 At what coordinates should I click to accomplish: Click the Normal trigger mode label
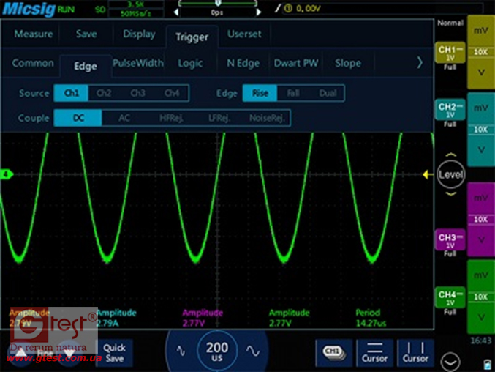tap(450, 23)
